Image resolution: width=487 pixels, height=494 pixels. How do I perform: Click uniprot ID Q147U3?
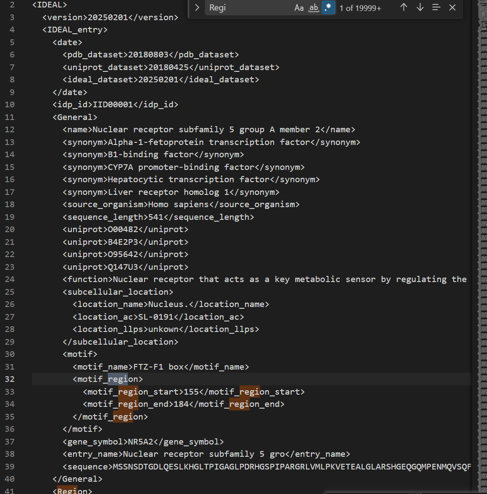coord(123,267)
